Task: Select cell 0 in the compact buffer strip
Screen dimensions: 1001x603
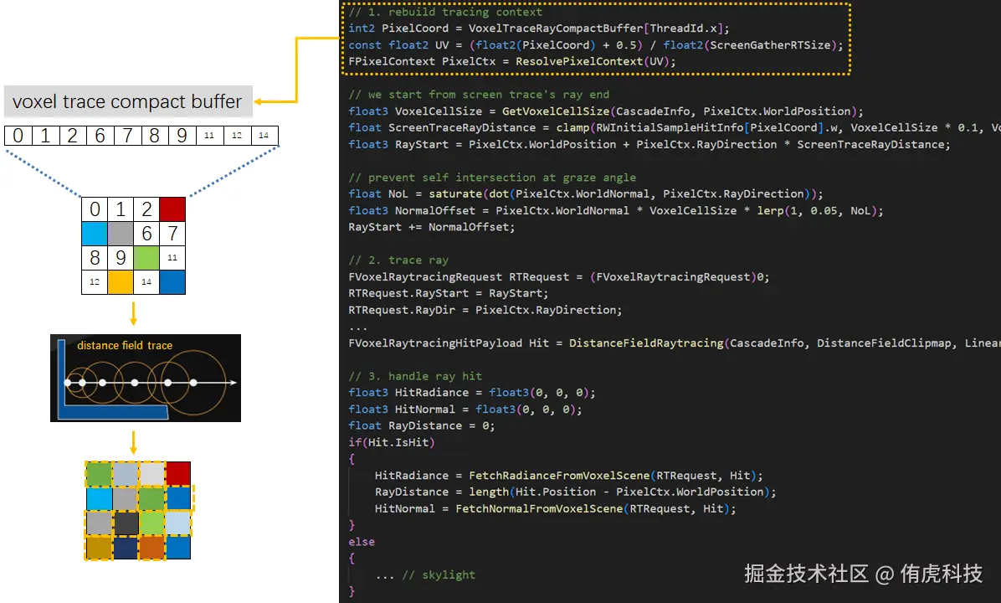Action: point(18,136)
